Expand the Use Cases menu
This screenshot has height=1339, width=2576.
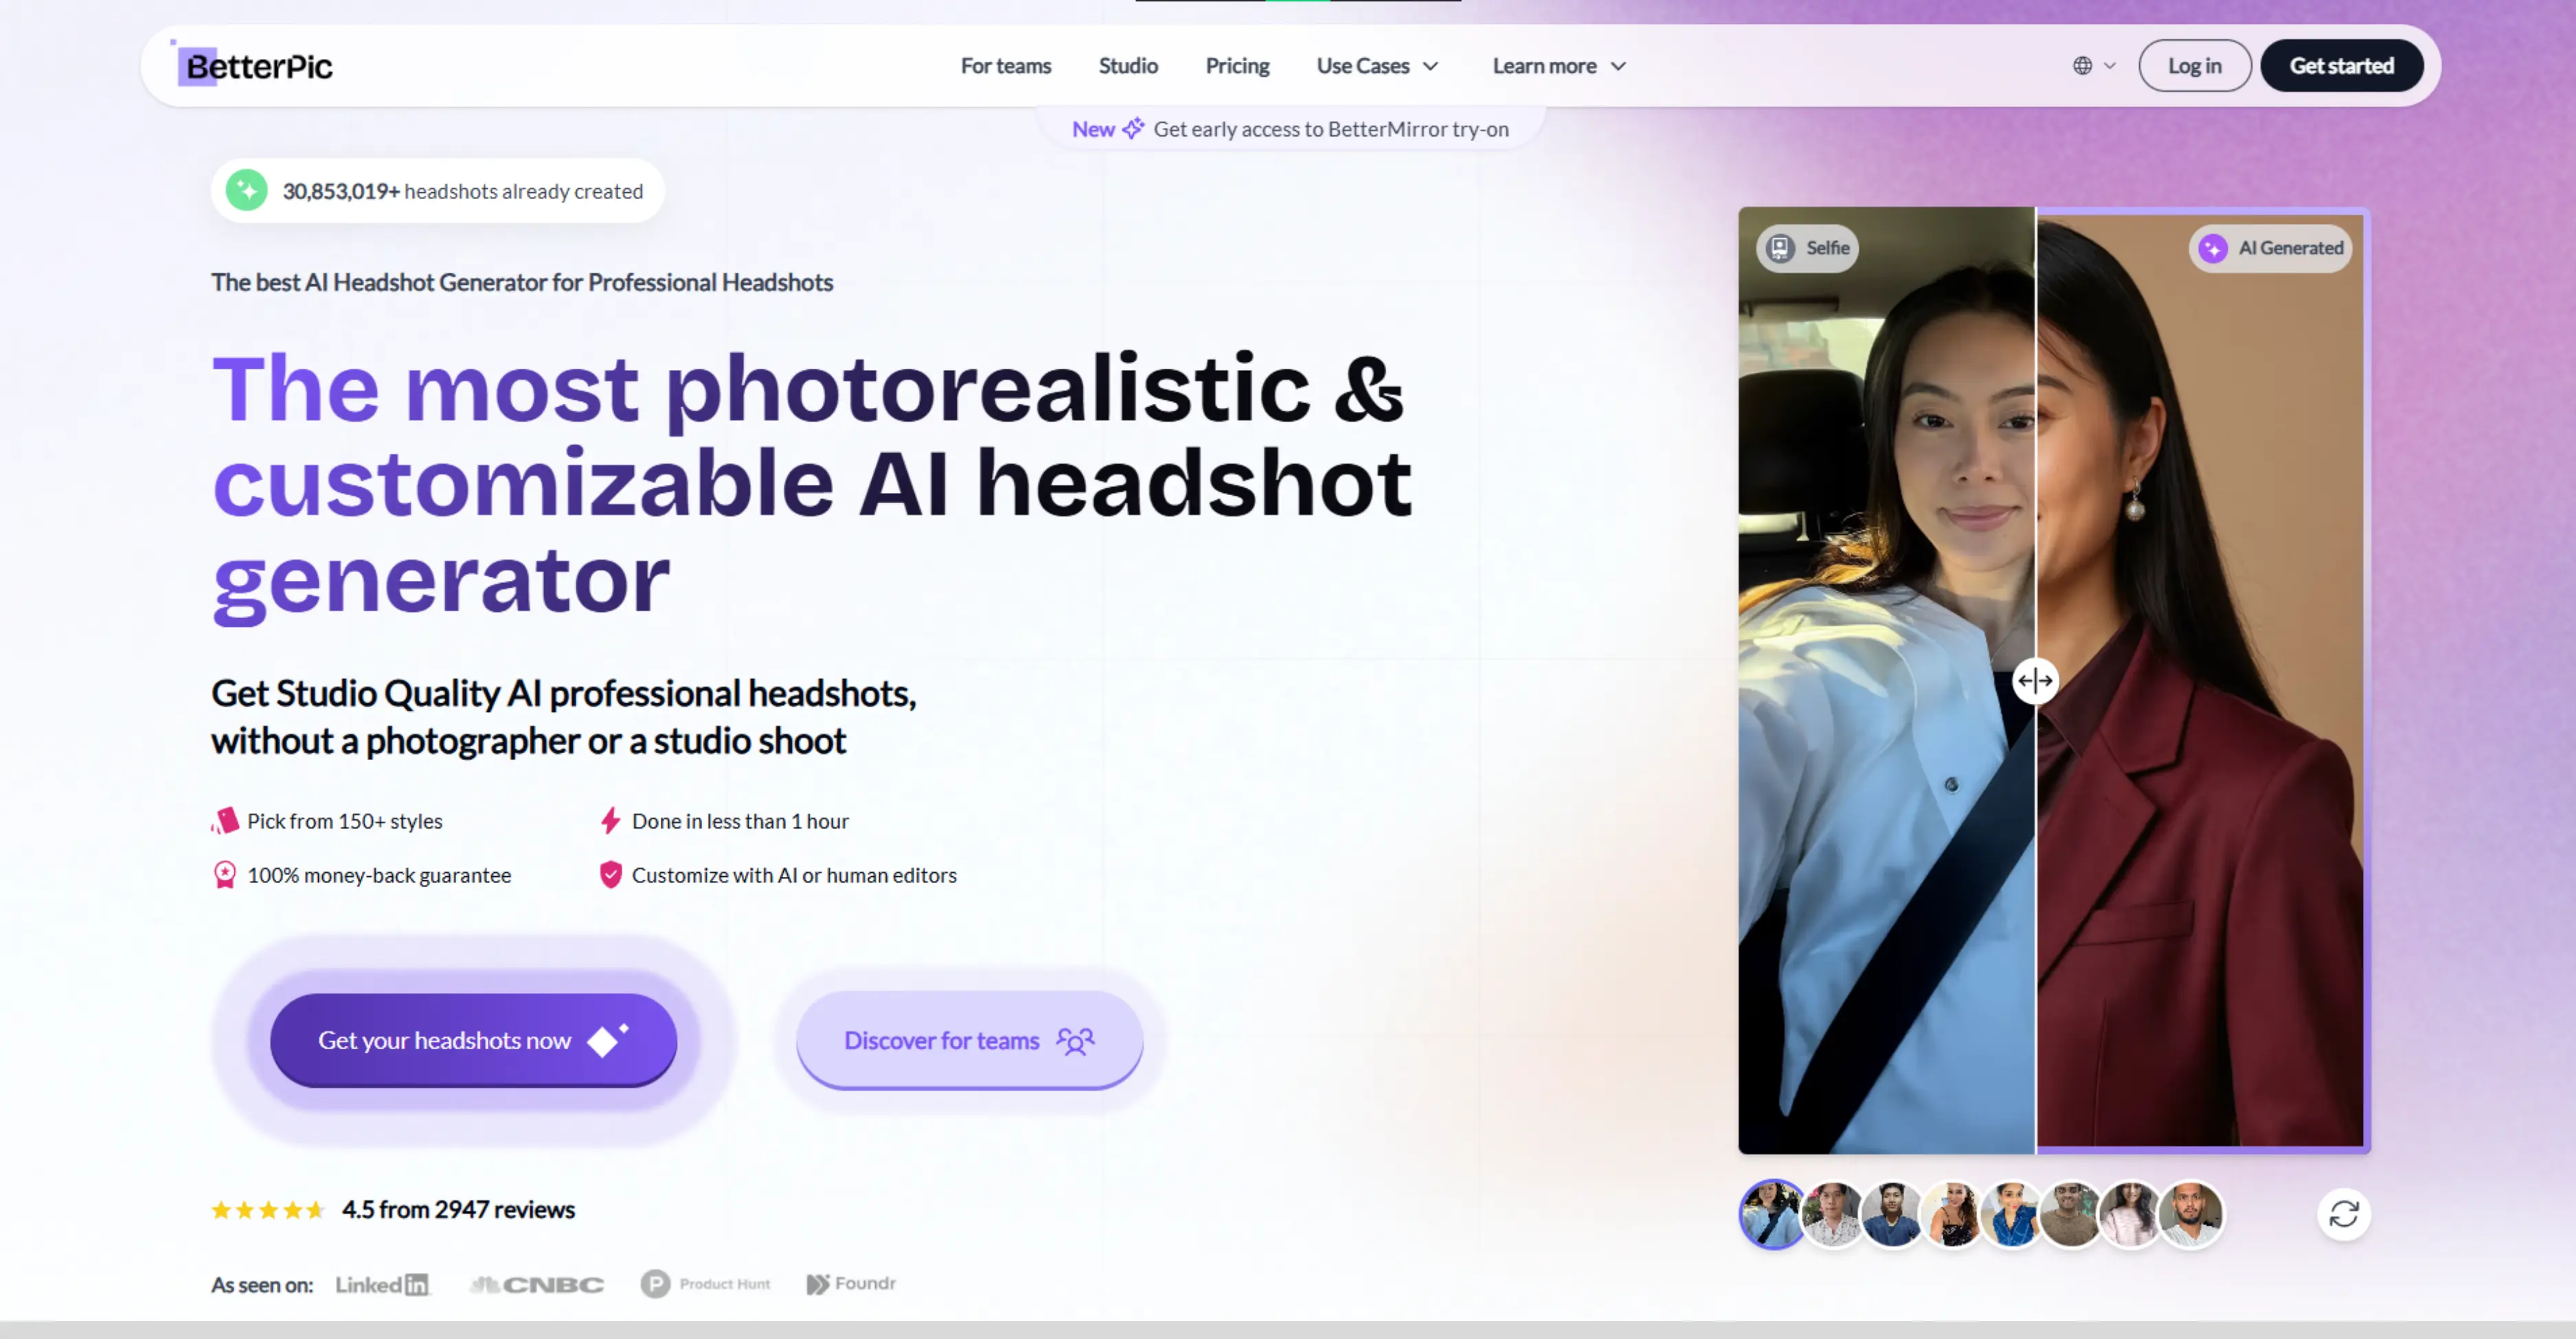coord(1377,66)
